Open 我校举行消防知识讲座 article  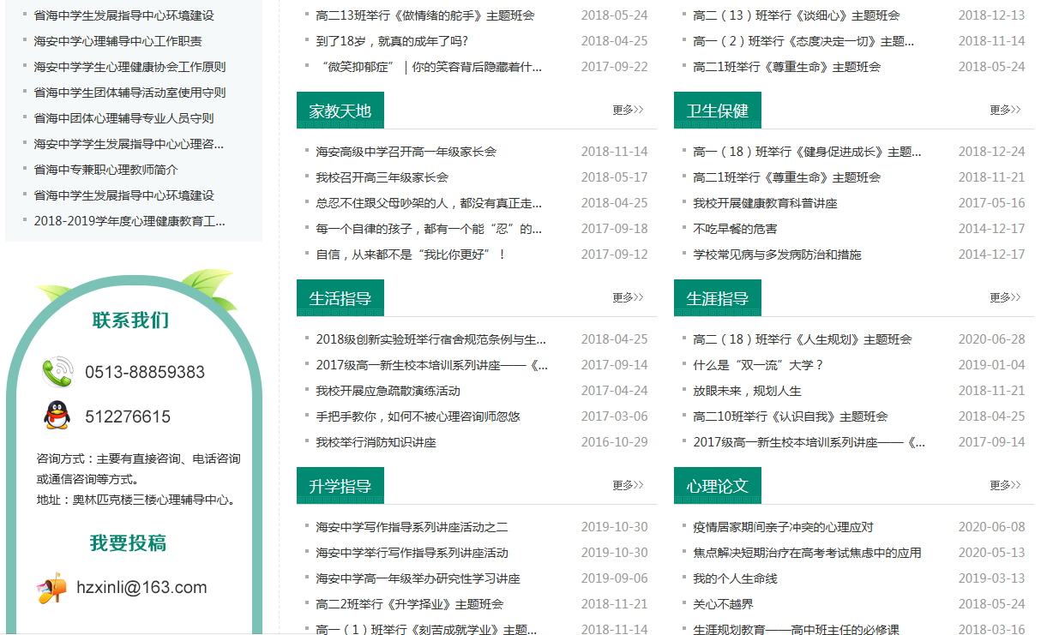coord(376,442)
